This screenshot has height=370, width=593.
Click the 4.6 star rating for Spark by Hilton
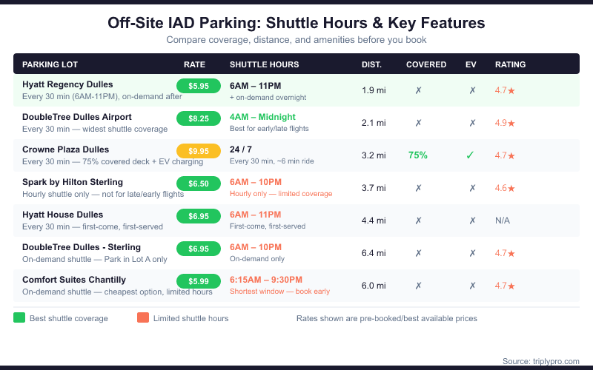[505, 188]
